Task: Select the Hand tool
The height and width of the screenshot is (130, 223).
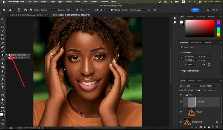Action: (2, 99)
